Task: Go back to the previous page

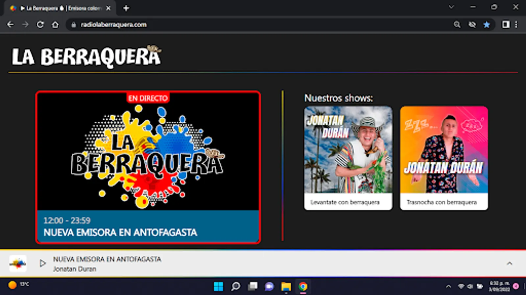Action: click(x=11, y=25)
